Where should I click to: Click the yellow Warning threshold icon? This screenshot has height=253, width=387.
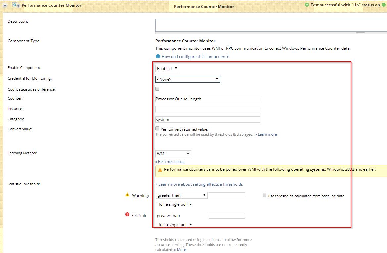127,195
